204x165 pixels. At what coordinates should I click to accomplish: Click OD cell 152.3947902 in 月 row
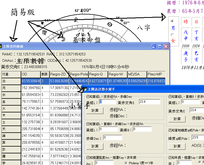(x=31, y=88)
